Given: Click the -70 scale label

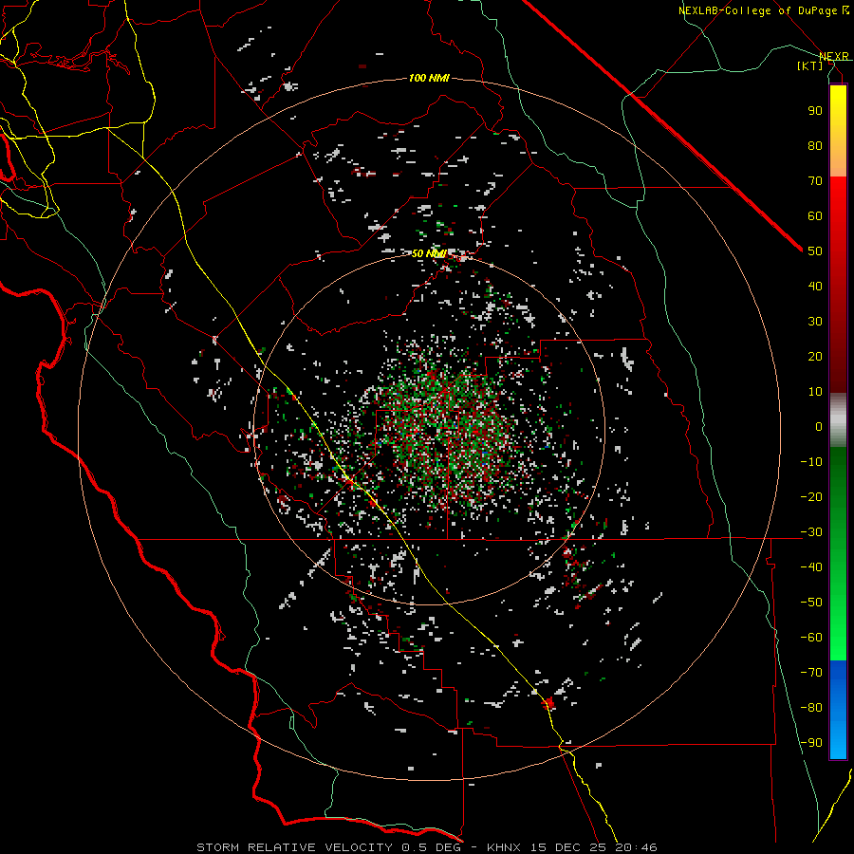Looking at the screenshot, I should tap(811, 672).
